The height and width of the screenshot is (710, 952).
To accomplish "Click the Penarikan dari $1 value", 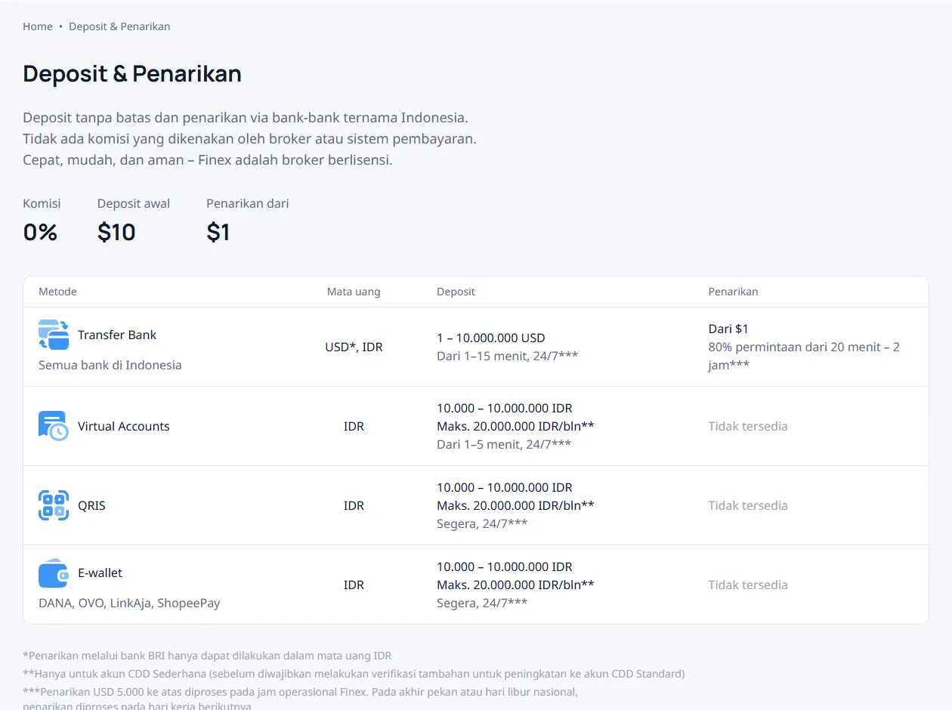I will coord(218,232).
